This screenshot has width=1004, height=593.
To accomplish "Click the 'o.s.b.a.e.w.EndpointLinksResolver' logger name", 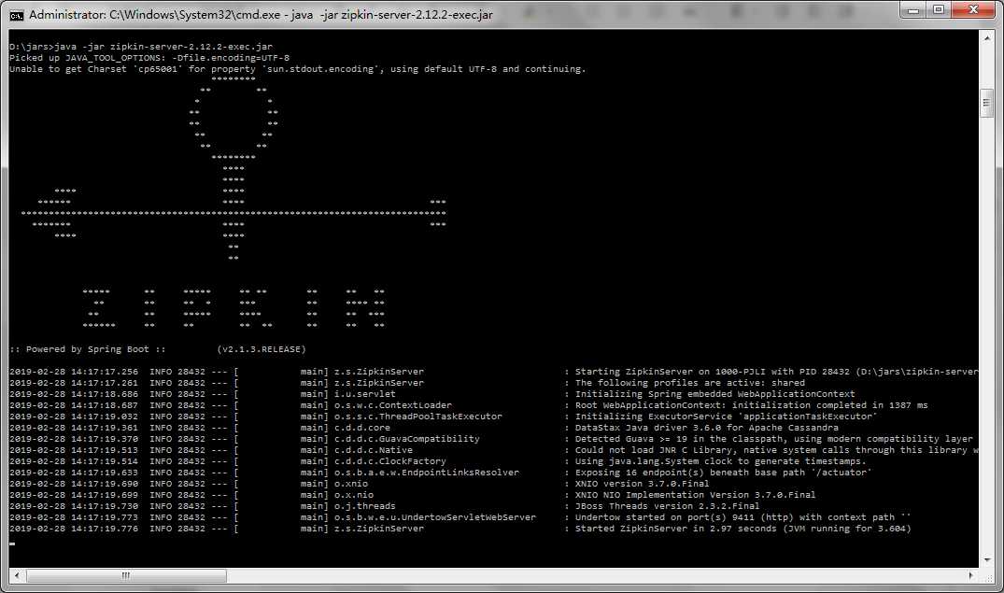I will [x=427, y=473].
